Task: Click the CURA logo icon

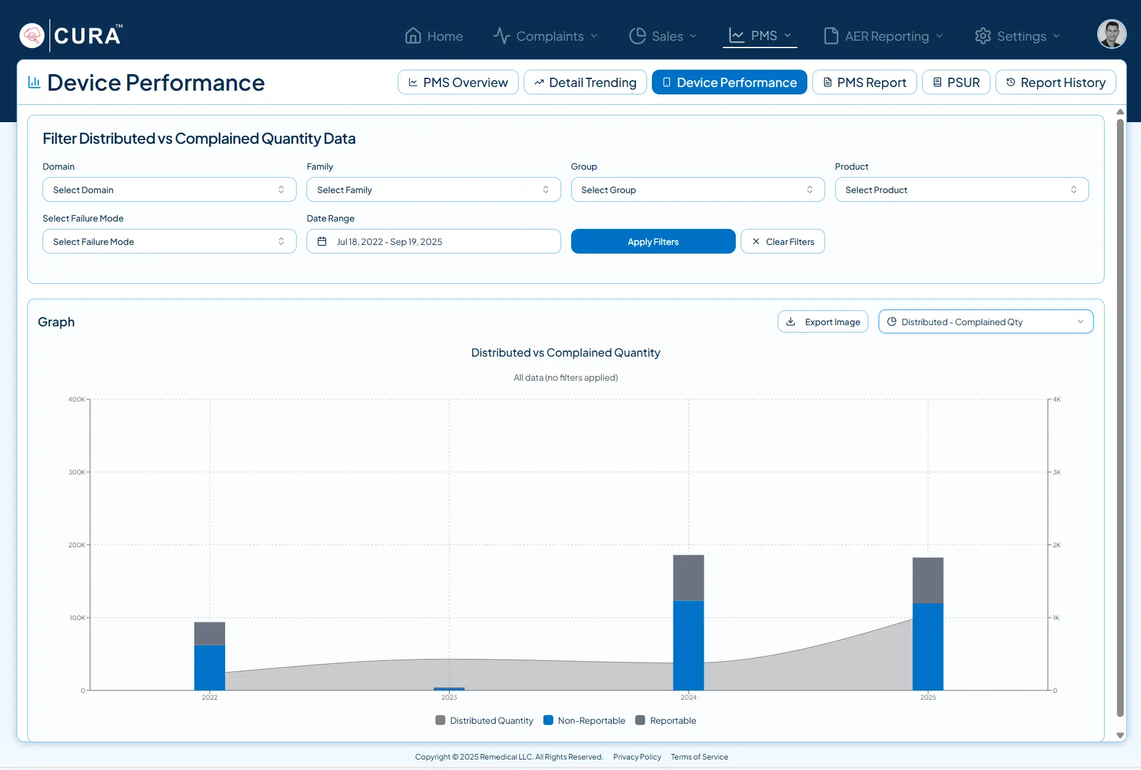Action: 32,36
